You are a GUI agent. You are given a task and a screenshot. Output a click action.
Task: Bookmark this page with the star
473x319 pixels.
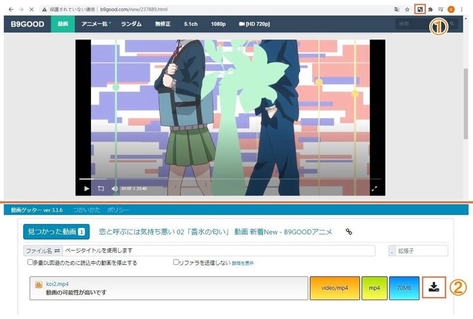click(x=407, y=9)
